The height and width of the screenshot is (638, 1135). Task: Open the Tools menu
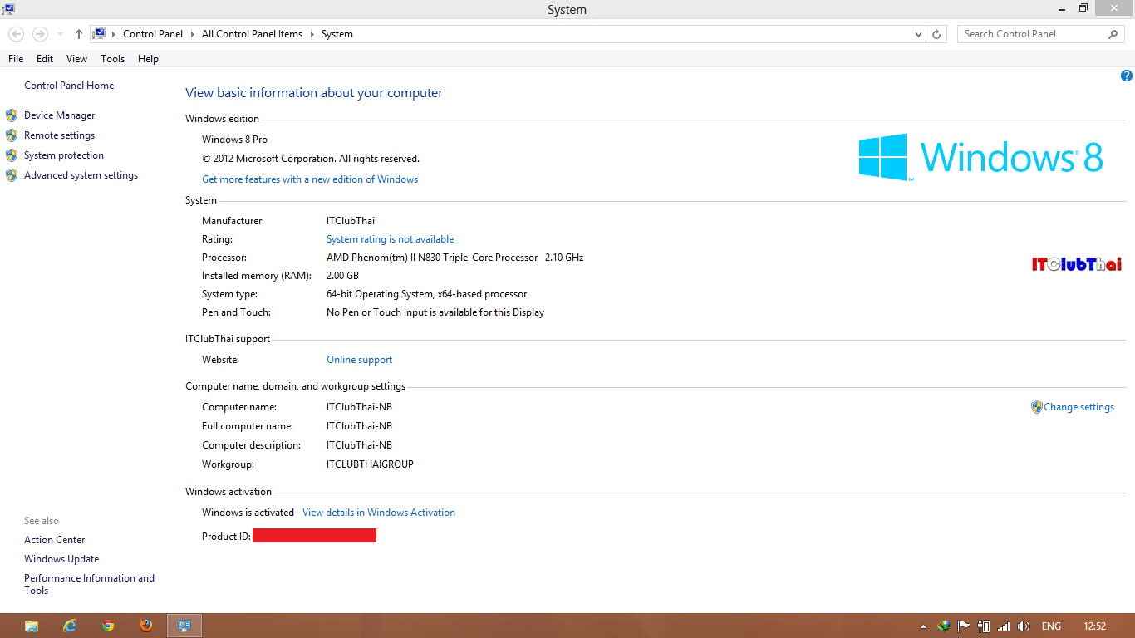113,59
